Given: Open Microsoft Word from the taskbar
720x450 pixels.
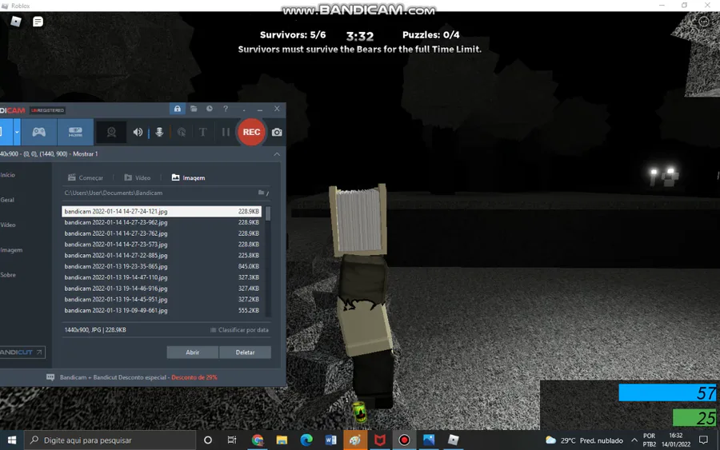Looking at the screenshot, I should pos(330,440).
